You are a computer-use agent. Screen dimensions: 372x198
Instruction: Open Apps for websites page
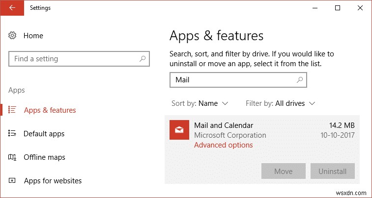[53, 181]
